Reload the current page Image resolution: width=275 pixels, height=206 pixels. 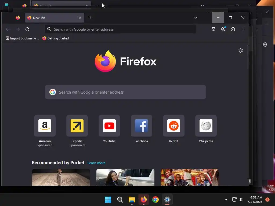[27, 29]
